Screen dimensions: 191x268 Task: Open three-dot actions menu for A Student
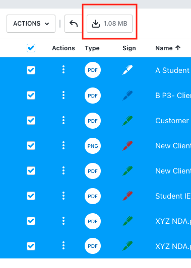click(63, 70)
